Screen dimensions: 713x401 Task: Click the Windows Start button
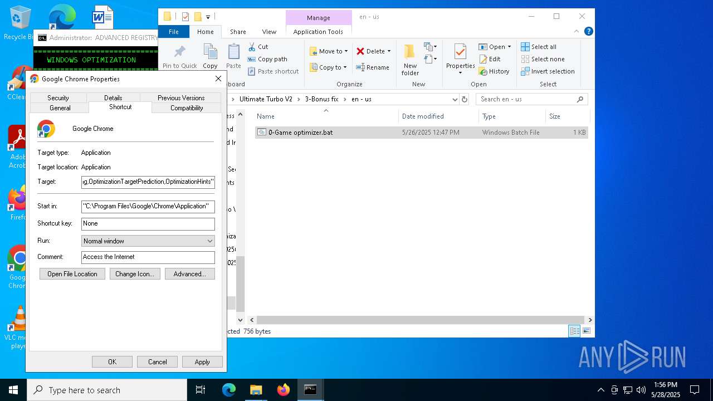pyautogui.click(x=13, y=390)
